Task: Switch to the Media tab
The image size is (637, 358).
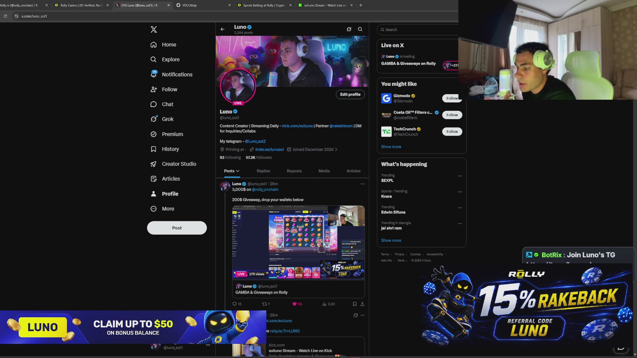Action: pos(324,171)
